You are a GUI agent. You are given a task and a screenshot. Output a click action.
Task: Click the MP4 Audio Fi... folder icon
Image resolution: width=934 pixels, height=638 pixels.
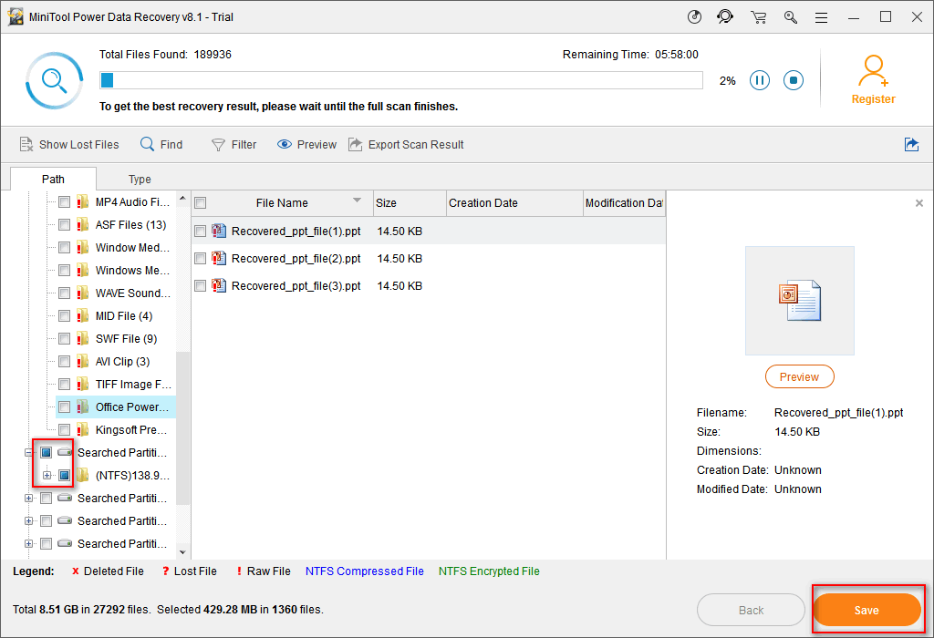pos(82,202)
